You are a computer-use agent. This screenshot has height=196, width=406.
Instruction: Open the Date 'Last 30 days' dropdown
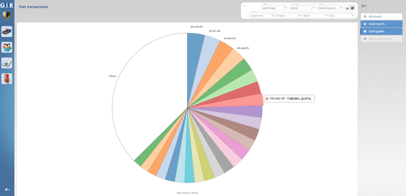274,8
